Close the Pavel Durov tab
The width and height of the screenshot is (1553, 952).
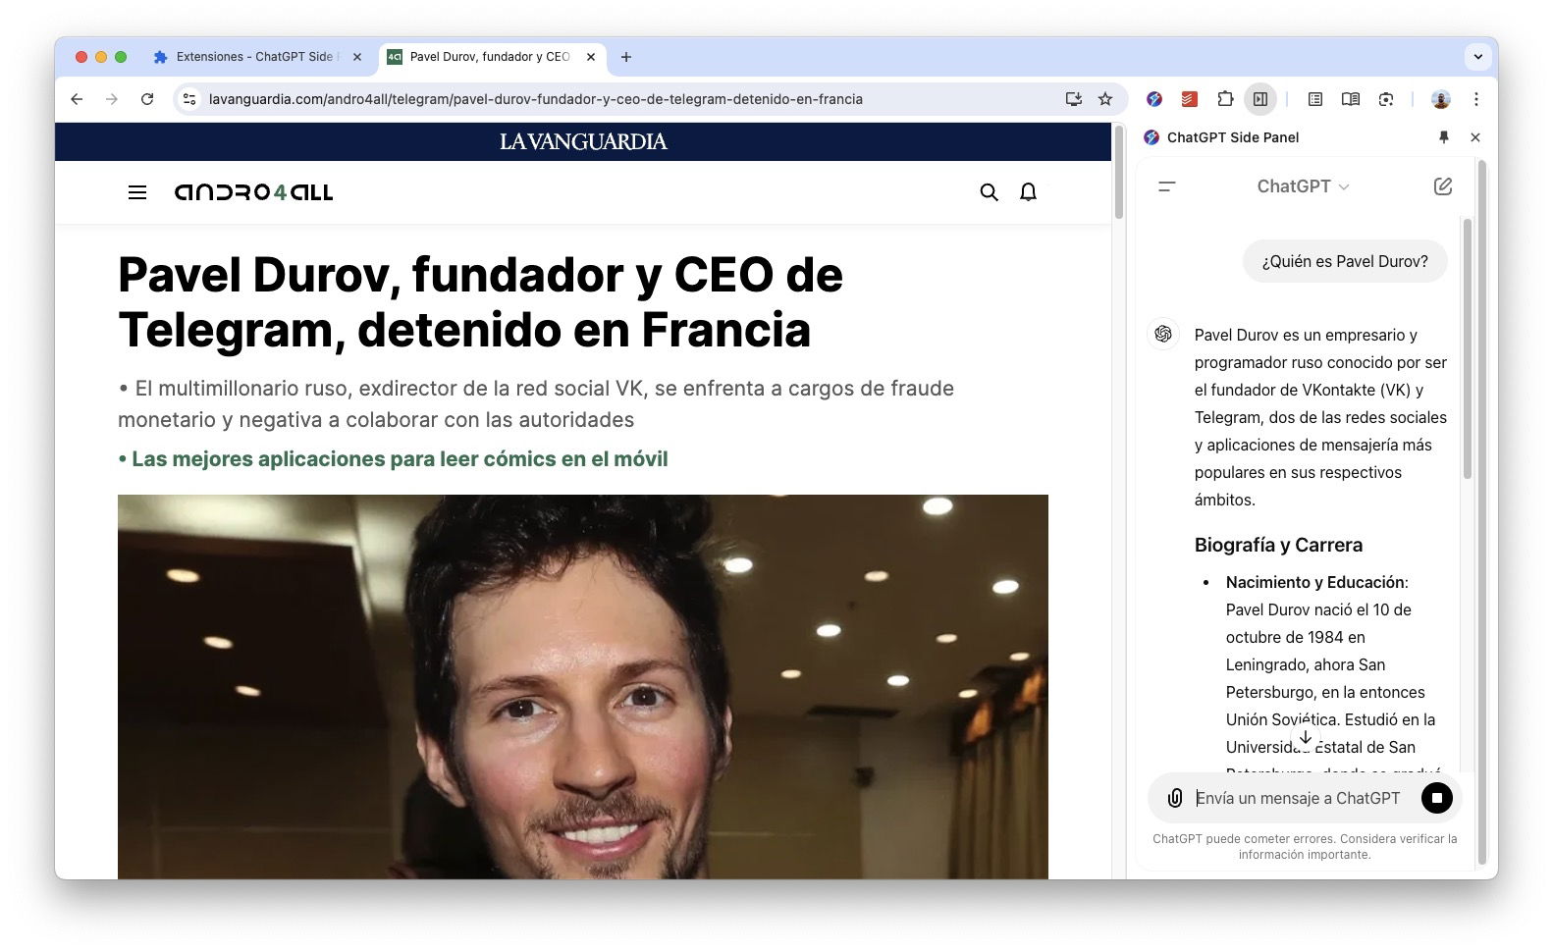tap(591, 57)
